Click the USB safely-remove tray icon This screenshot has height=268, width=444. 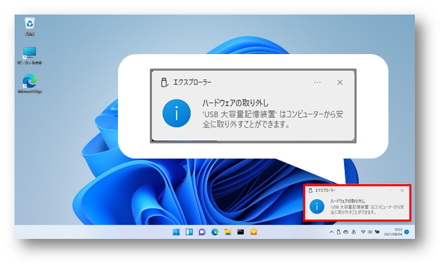click(x=339, y=232)
